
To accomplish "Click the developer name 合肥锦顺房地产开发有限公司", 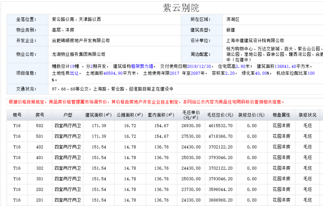I will coord(81,41).
